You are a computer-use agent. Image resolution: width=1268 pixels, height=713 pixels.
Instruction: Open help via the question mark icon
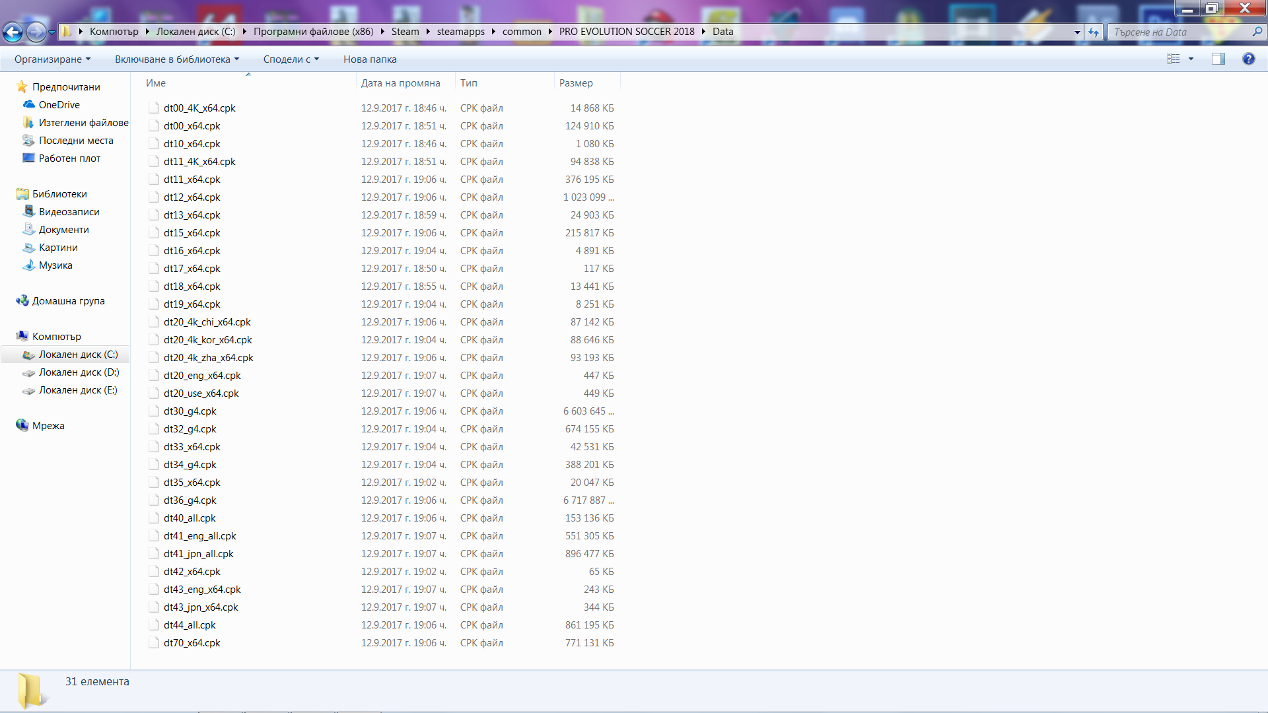coord(1248,59)
